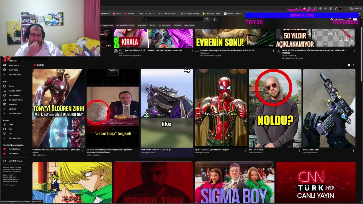Click Hakkında footer link
Image resolution: width=363 pixels, height=204 pixels.
pos(6,167)
